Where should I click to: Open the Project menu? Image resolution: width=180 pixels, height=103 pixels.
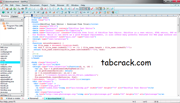click(45, 5)
